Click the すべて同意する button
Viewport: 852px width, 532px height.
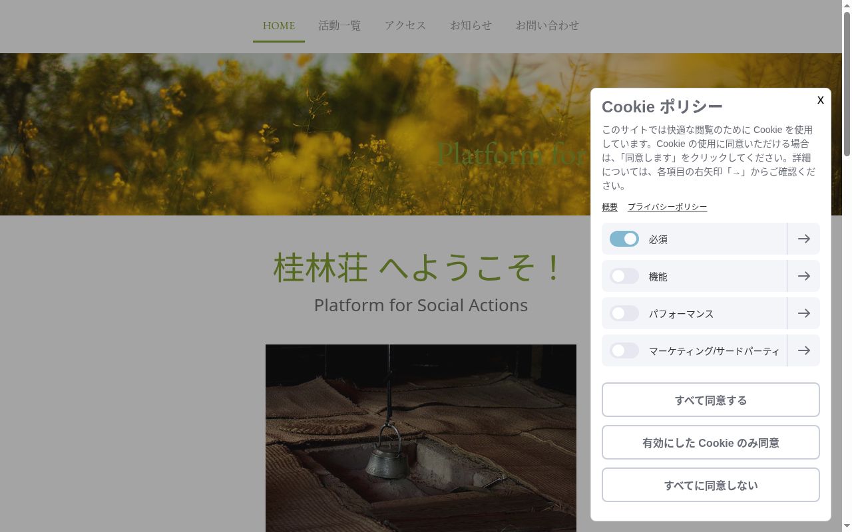point(711,400)
